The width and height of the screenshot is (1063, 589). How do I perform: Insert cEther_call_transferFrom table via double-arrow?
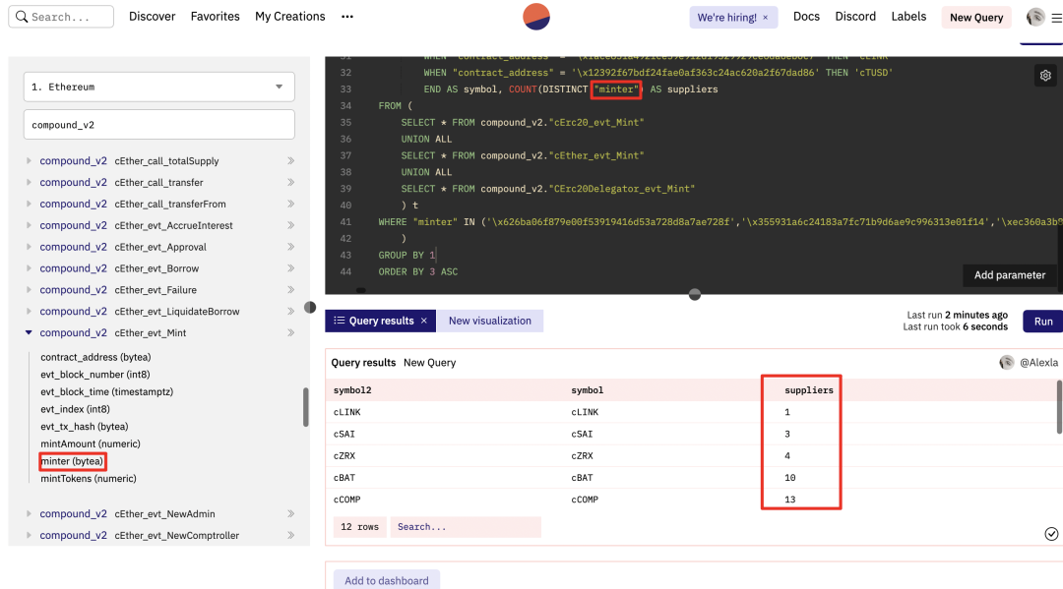[x=290, y=204]
